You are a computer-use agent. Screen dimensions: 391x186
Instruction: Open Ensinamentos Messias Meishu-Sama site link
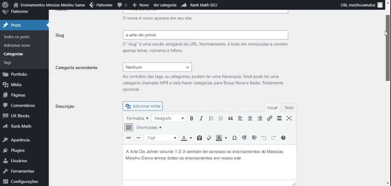[x=49, y=5]
